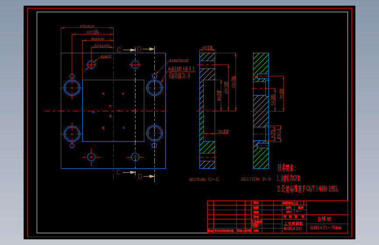Viewport: 379px width, 245px height.
Task: Select the '技术要求:' heading
Action: click(x=286, y=167)
